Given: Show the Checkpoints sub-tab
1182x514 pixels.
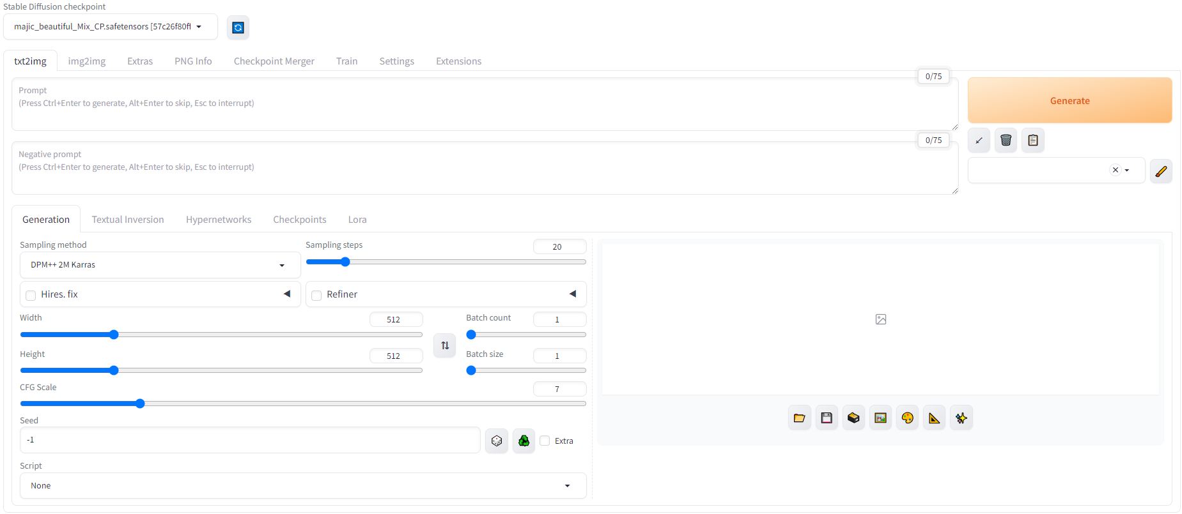Looking at the screenshot, I should 300,220.
